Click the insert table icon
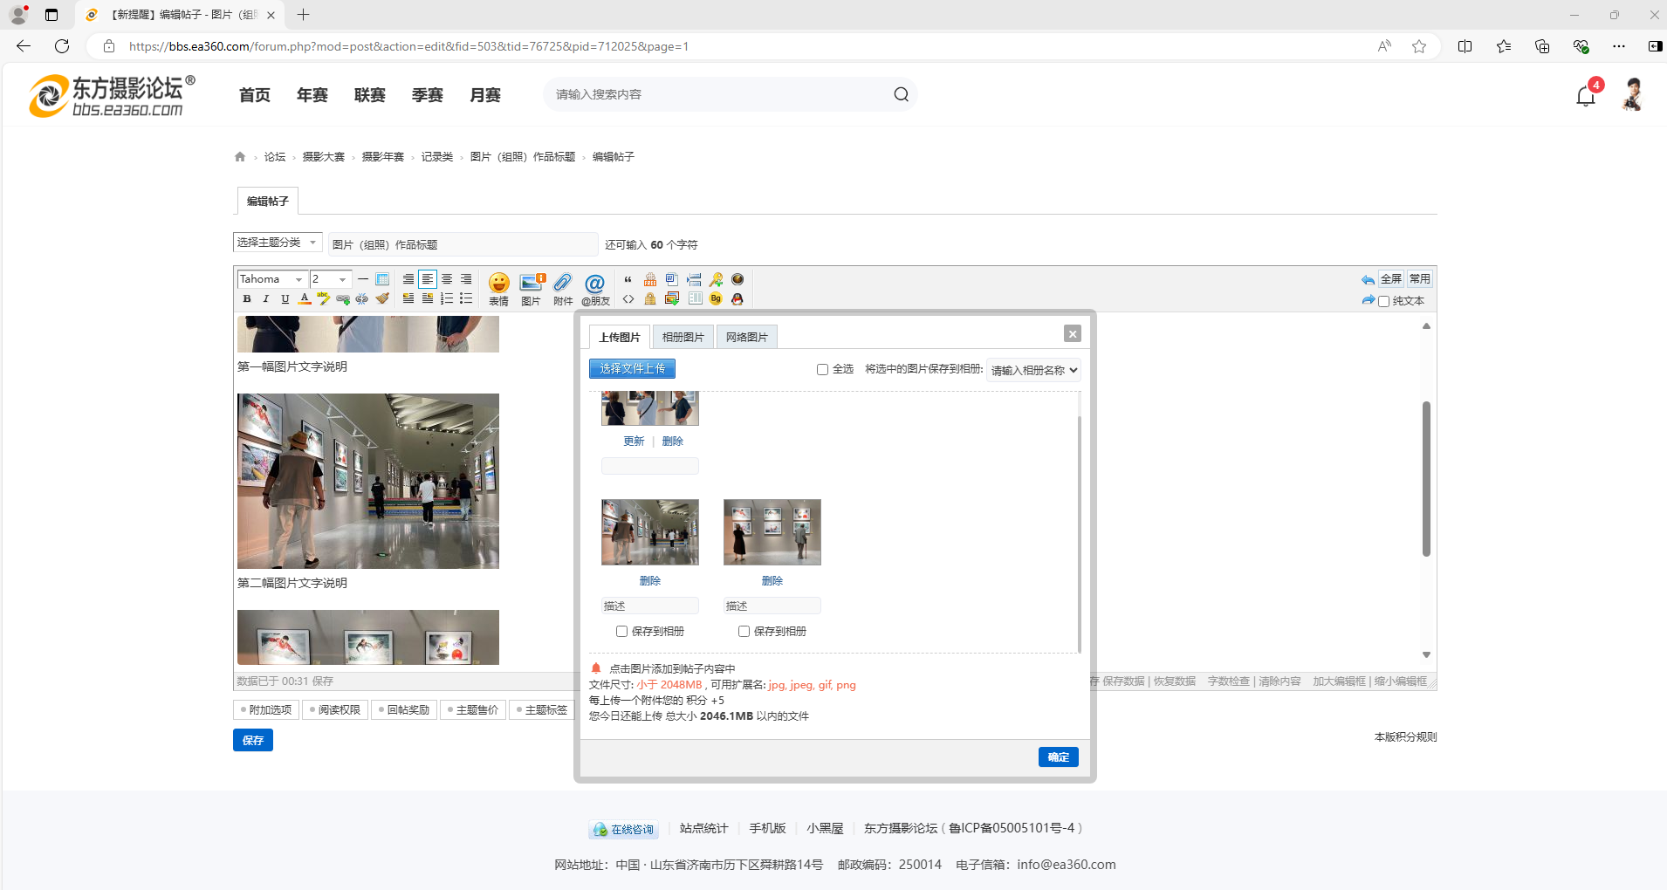Screen dimensions: 1667x890 (382, 279)
